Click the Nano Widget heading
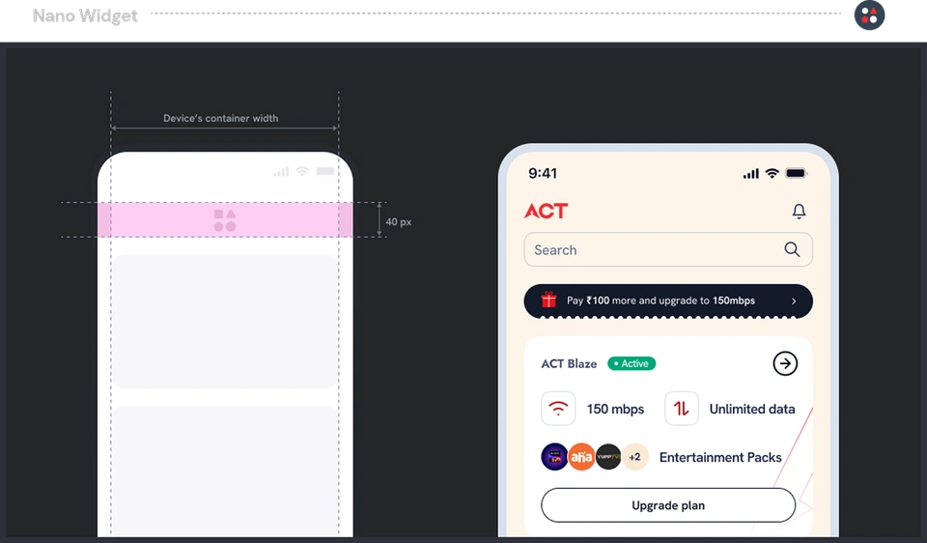The height and width of the screenshot is (543, 927). tap(85, 16)
